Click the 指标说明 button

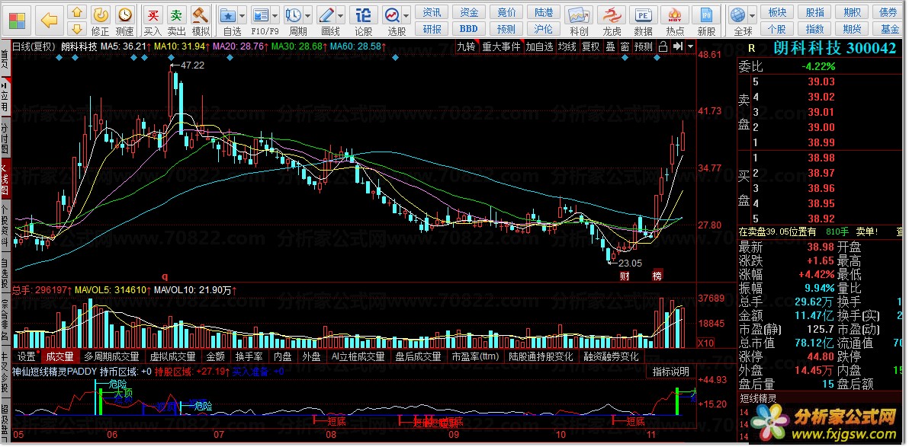(671, 372)
